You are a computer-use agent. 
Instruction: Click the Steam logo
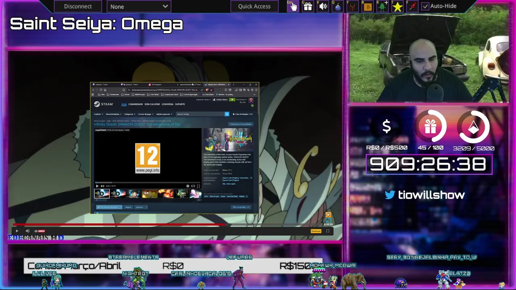point(104,104)
